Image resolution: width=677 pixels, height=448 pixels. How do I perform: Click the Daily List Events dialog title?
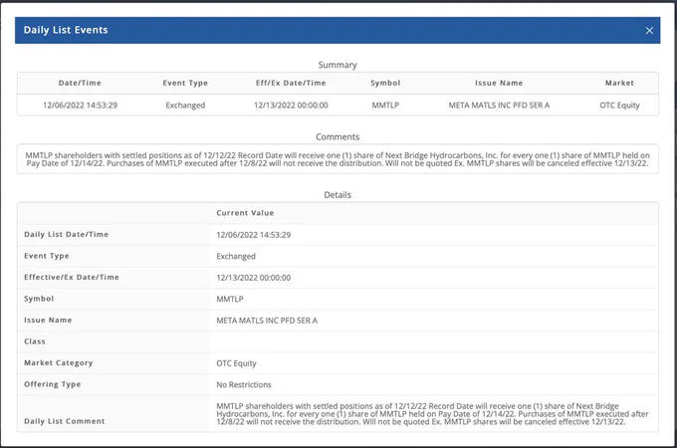click(66, 30)
